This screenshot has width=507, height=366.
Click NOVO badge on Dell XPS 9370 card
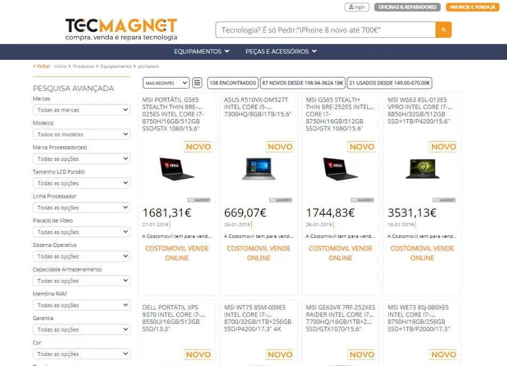(198, 355)
